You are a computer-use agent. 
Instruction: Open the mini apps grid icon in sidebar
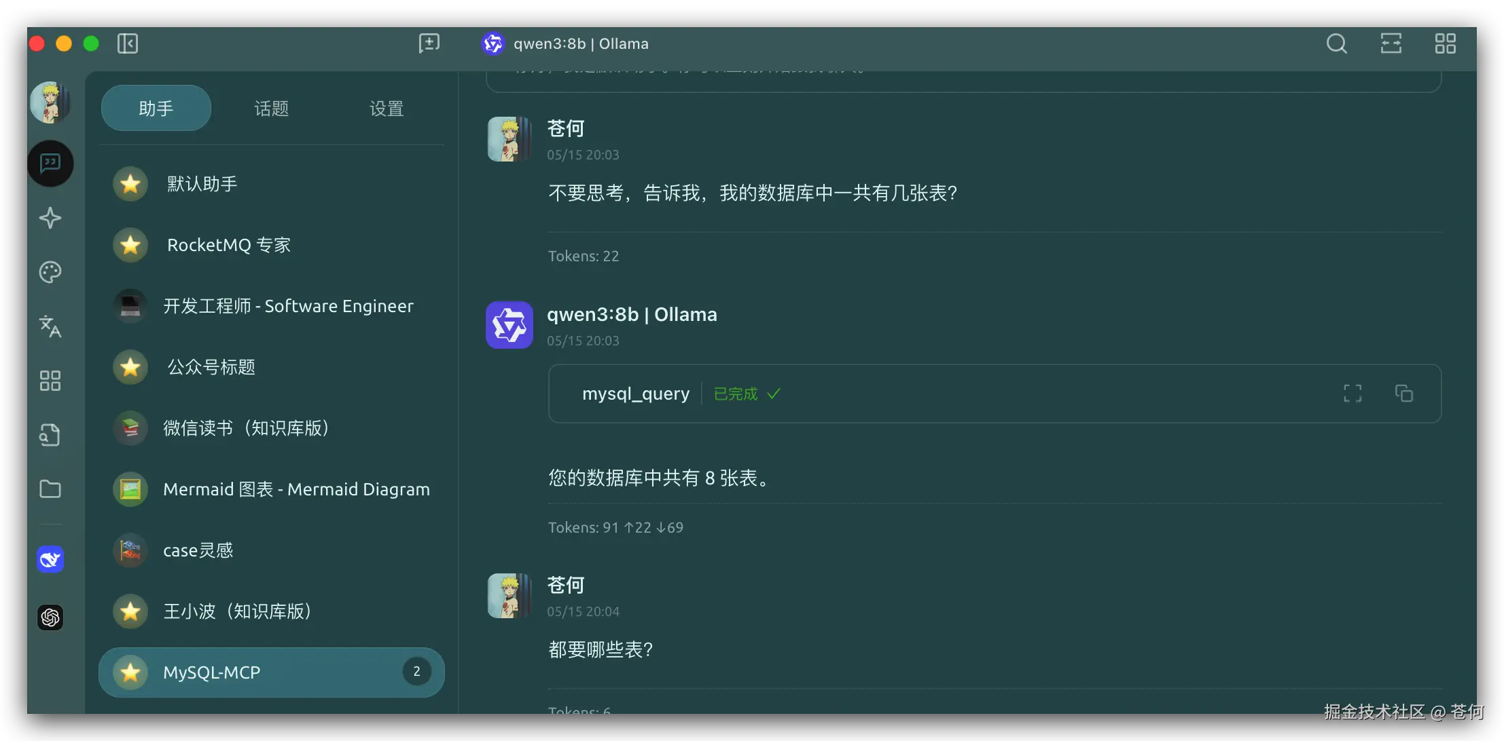tap(50, 381)
